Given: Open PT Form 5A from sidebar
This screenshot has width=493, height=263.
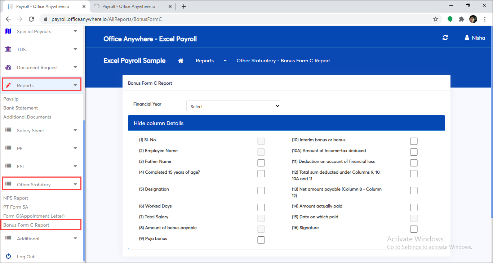Looking at the screenshot, I should click(x=16, y=207).
